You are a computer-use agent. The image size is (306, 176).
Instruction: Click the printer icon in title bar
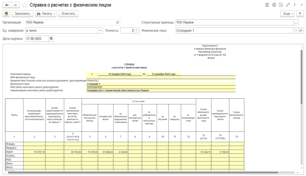coord(274,5)
